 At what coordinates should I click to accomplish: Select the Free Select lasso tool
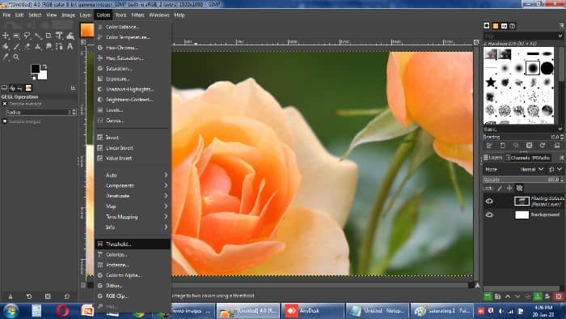(27, 36)
